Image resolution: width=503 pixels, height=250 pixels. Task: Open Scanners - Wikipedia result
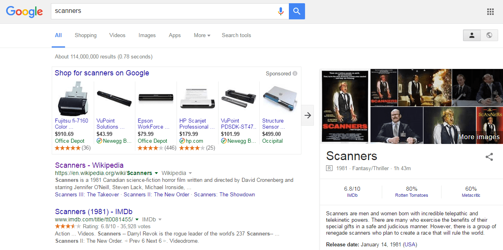click(x=89, y=165)
